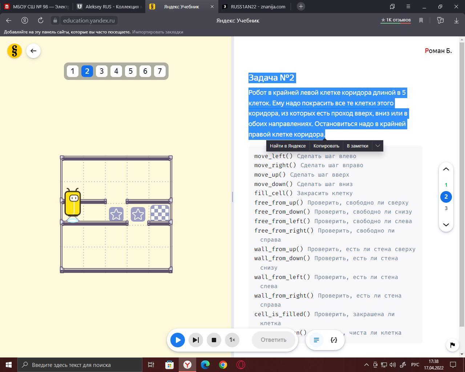465x372 pixels.
Task: Select level 5 in the level selector
Action: 131,71
